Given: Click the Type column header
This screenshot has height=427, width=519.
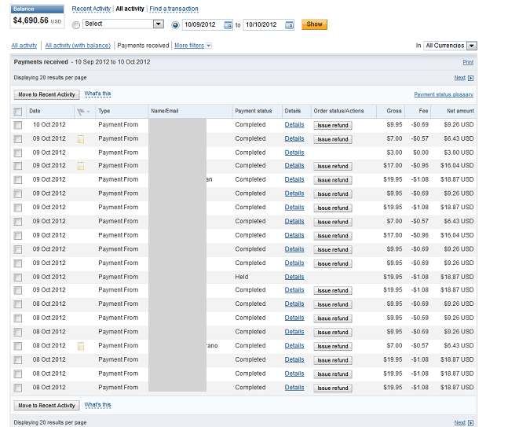Looking at the screenshot, I should [104, 111].
